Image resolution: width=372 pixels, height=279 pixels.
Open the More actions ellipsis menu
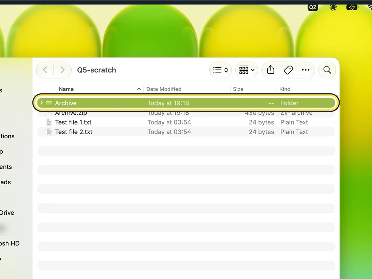click(x=306, y=70)
